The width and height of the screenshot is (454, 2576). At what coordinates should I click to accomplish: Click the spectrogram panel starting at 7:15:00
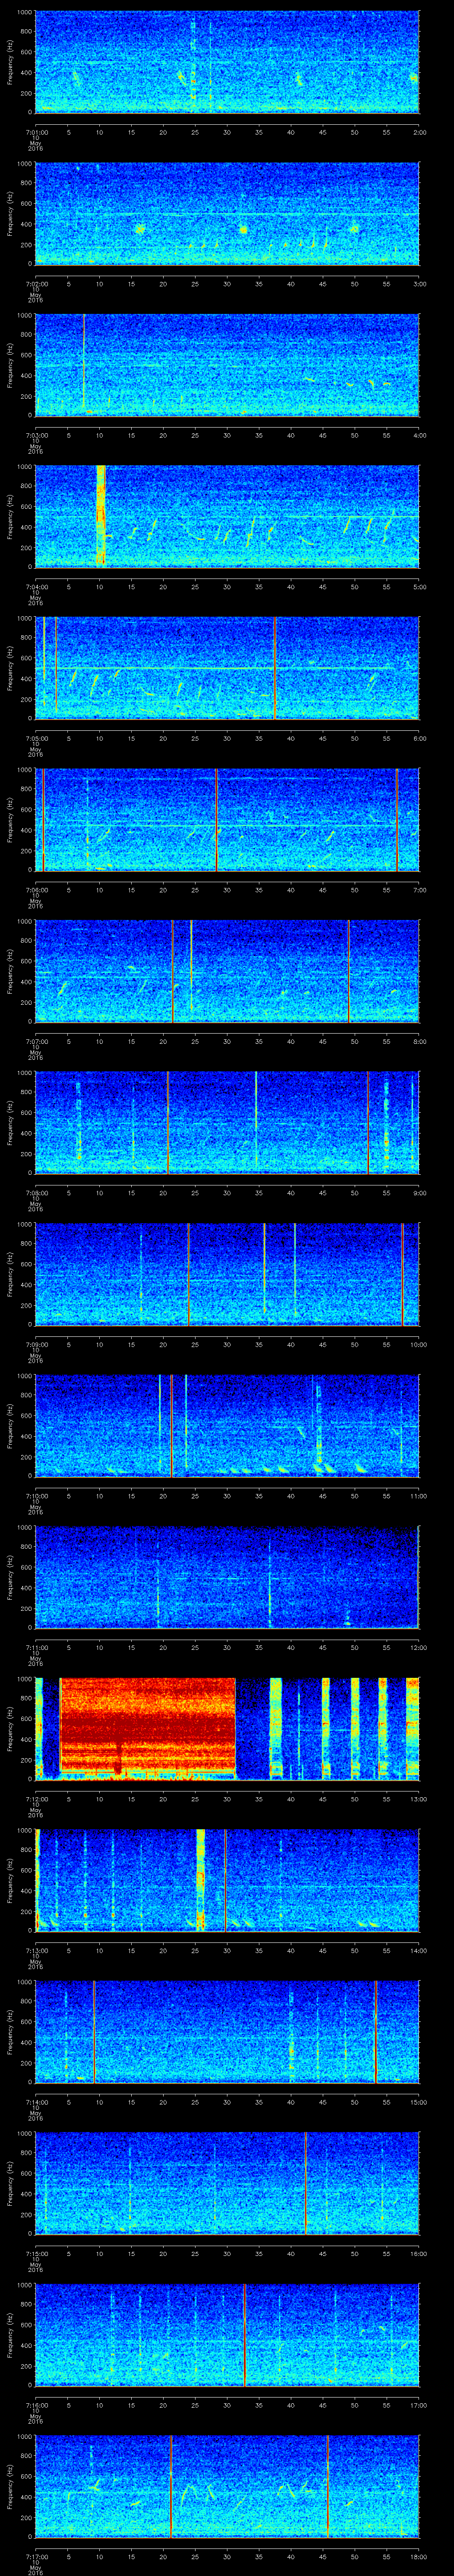pyautogui.click(x=227, y=2183)
